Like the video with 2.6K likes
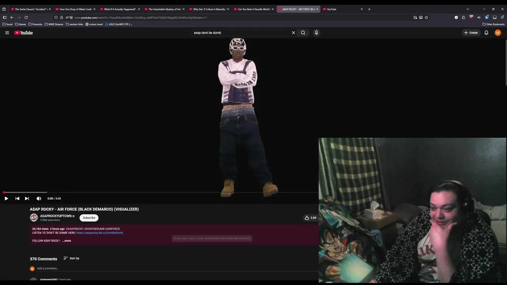Screen dimensions: 507x285 coord(310,218)
